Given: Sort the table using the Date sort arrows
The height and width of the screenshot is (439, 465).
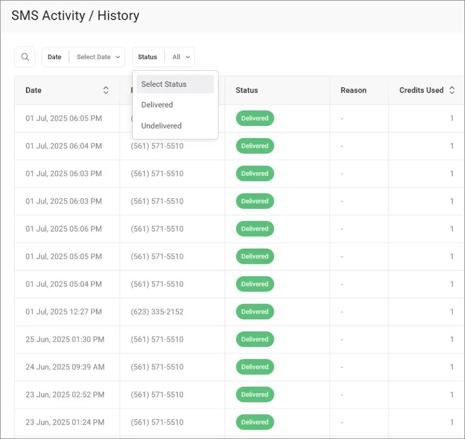Looking at the screenshot, I should click(x=105, y=90).
